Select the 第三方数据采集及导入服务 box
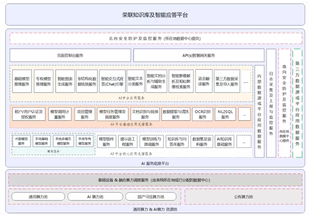Viewport: 309px width, 216px height. point(225,81)
